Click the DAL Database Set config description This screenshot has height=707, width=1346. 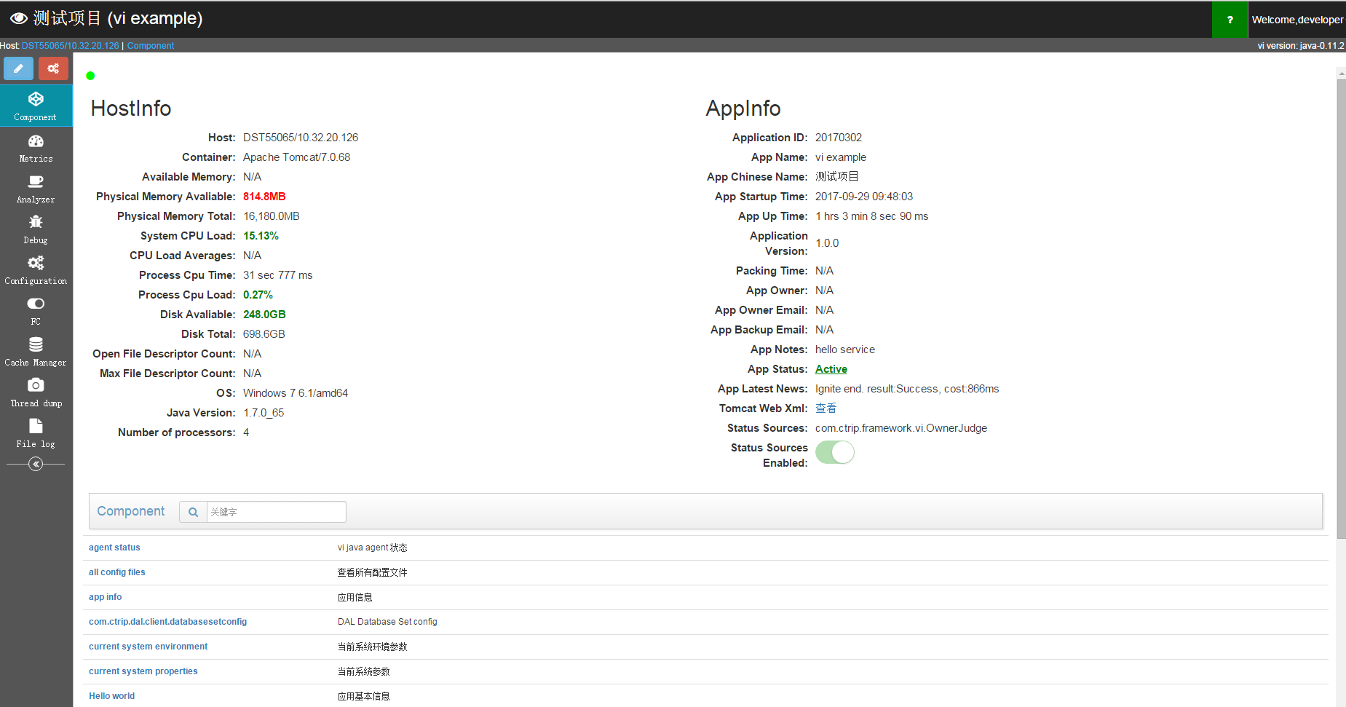point(387,622)
